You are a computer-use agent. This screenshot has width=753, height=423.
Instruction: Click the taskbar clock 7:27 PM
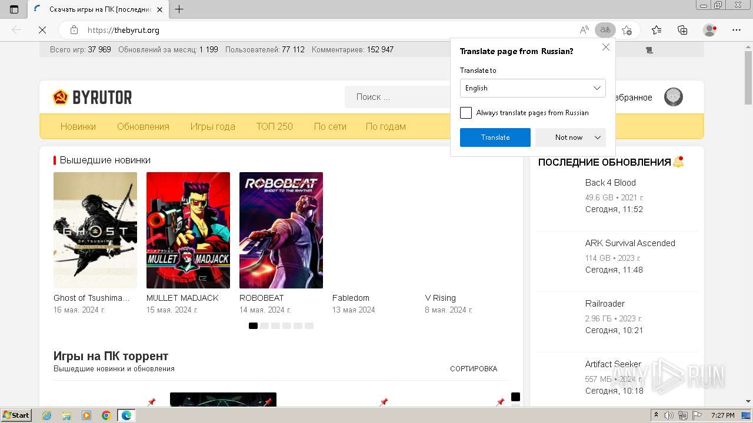[x=723, y=415]
